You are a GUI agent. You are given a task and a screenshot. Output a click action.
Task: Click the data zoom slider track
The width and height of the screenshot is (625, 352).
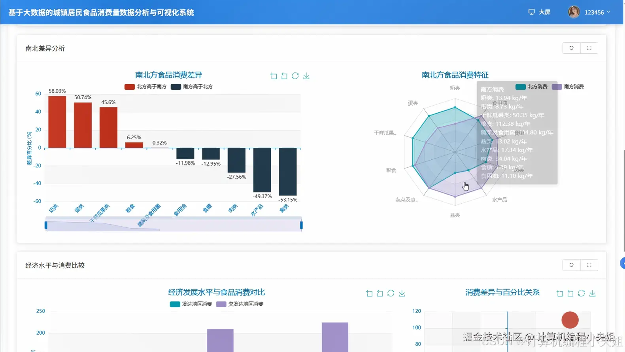(174, 225)
